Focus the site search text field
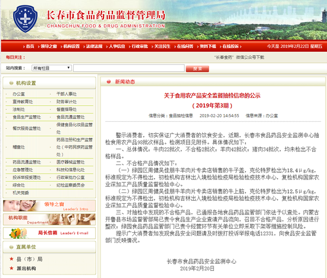Screen dimensions: 327x278 click(129, 68)
